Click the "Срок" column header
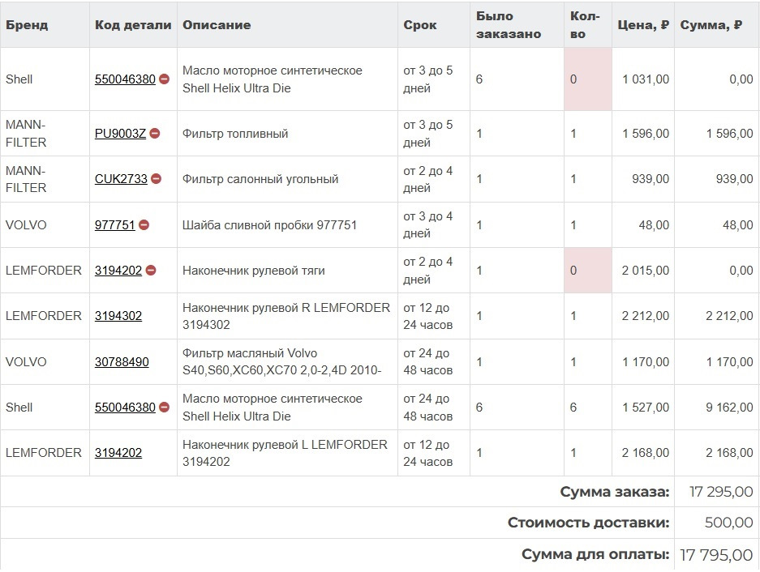 point(420,25)
